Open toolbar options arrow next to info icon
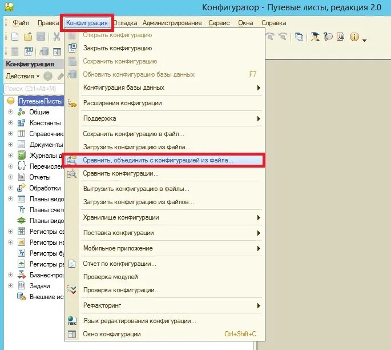Image resolution: width=391 pixels, height=350 pixels. click(x=364, y=40)
